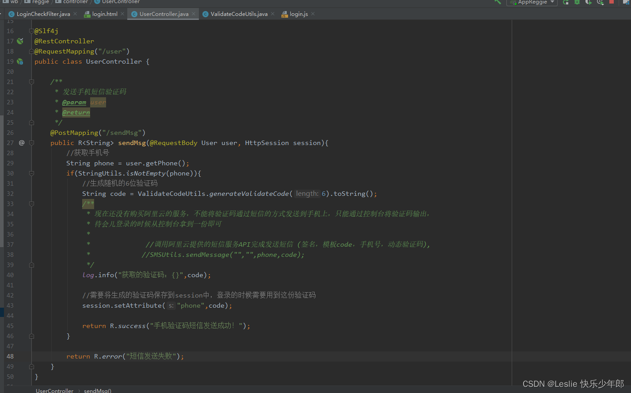The width and height of the screenshot is (631, 393).
Task: Collapse the annotations fold marker beside @Slf4j
Action: (31, 31)
